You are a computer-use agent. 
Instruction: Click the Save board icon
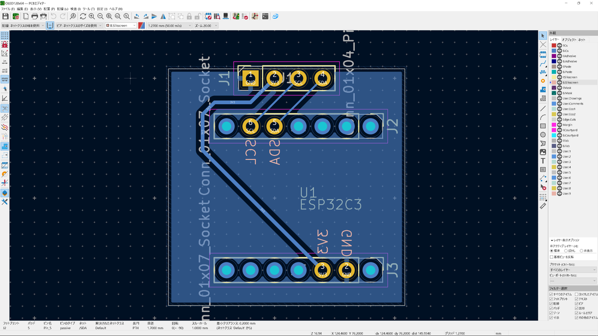[5, 16]
